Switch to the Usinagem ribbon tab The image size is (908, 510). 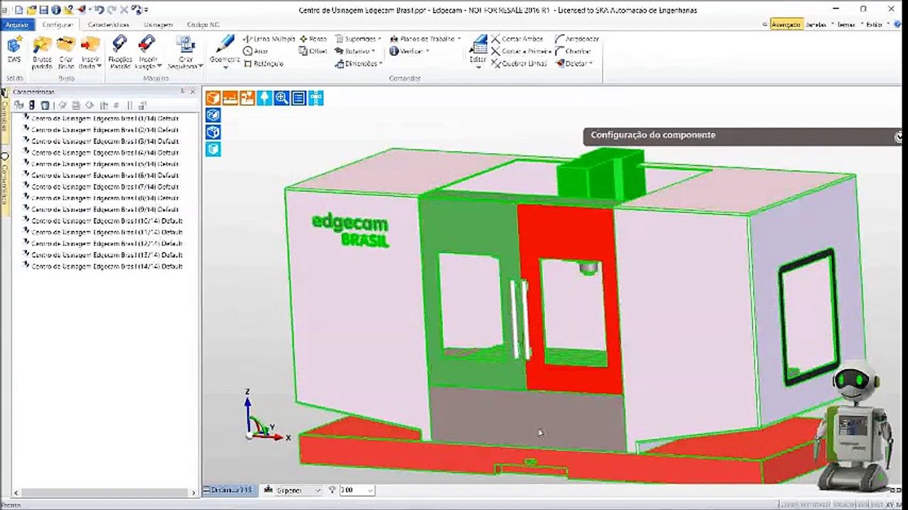point(159,24)
